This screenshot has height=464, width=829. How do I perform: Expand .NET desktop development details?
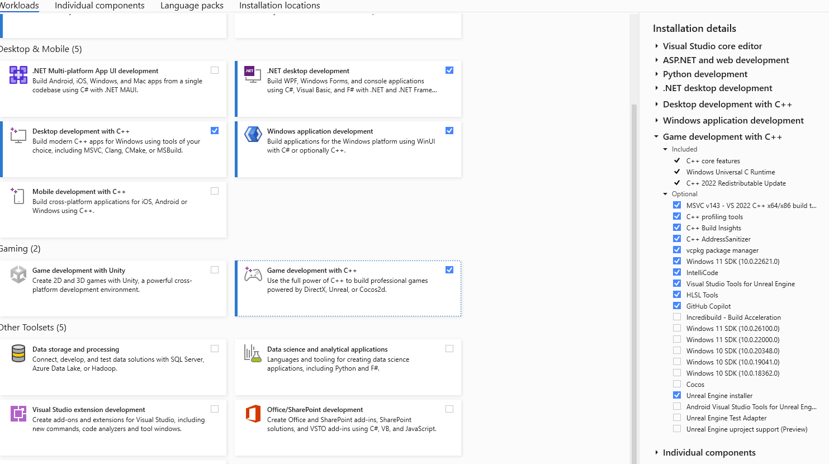click(x=657, y=88)
